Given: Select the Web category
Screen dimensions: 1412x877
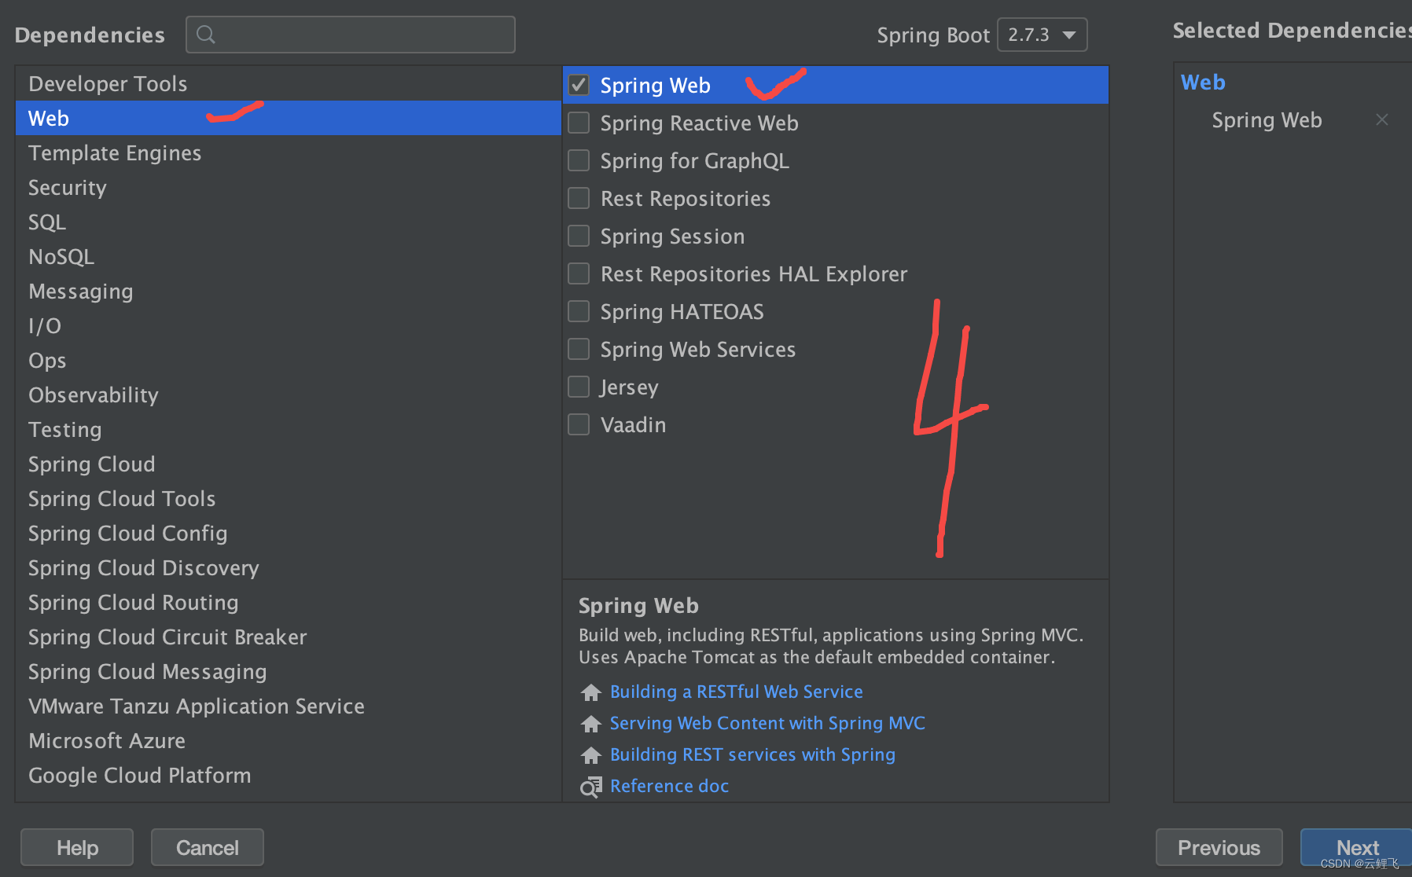Looking at the screenshot, I should coord(288,118).
